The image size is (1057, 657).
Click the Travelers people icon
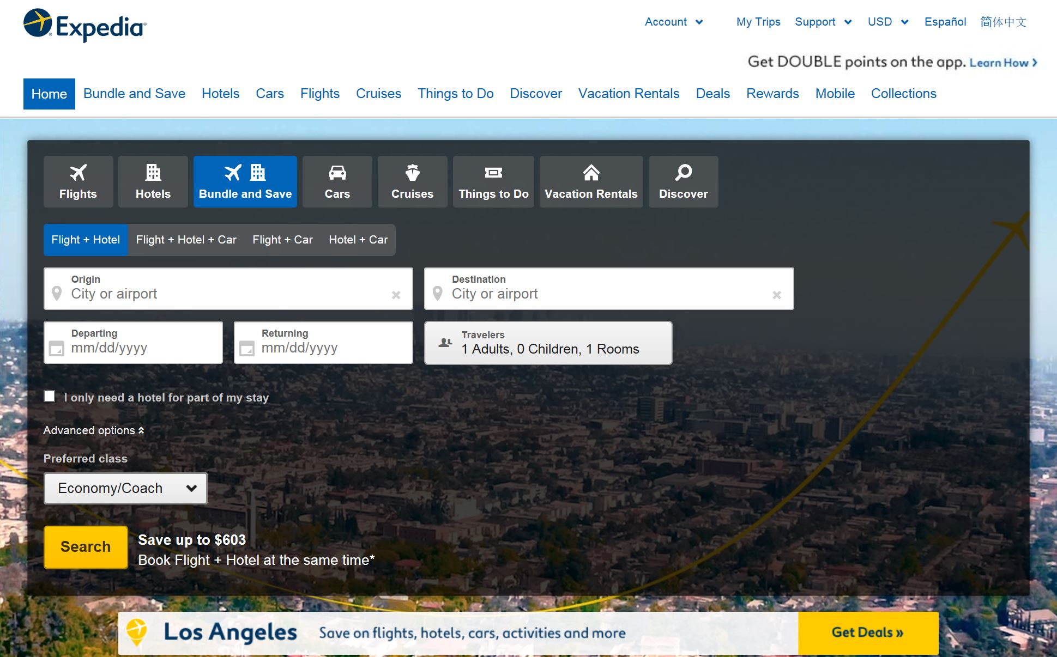[x=445, y=343]
